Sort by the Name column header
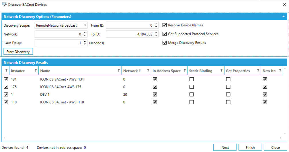Image resolution: width=289 pixels, height=152 pixels. click(x=77, y=71)
